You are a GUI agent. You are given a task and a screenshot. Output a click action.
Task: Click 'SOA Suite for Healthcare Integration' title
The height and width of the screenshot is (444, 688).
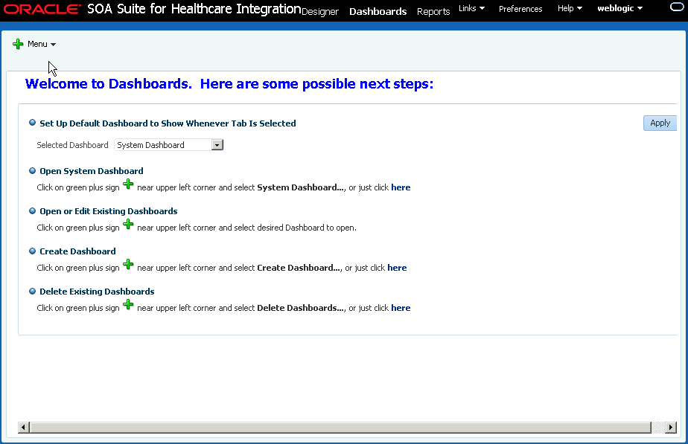(x=194, y=9)
